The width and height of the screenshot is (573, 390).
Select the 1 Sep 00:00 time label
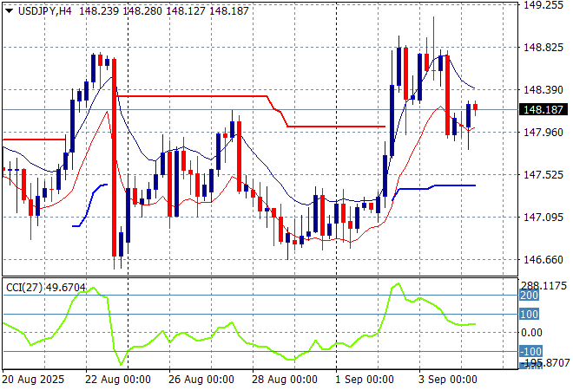tap(365, 380)
